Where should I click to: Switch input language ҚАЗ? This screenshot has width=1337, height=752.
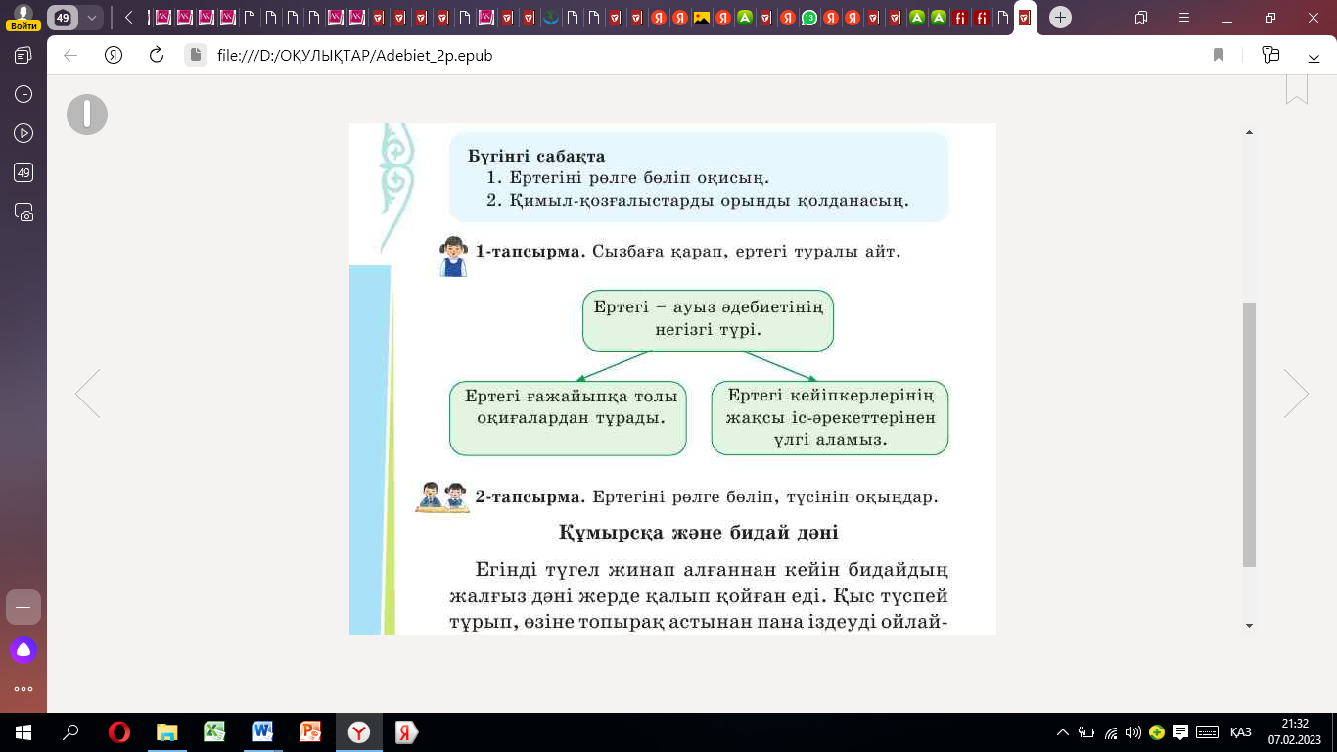tap(1241, 731)
